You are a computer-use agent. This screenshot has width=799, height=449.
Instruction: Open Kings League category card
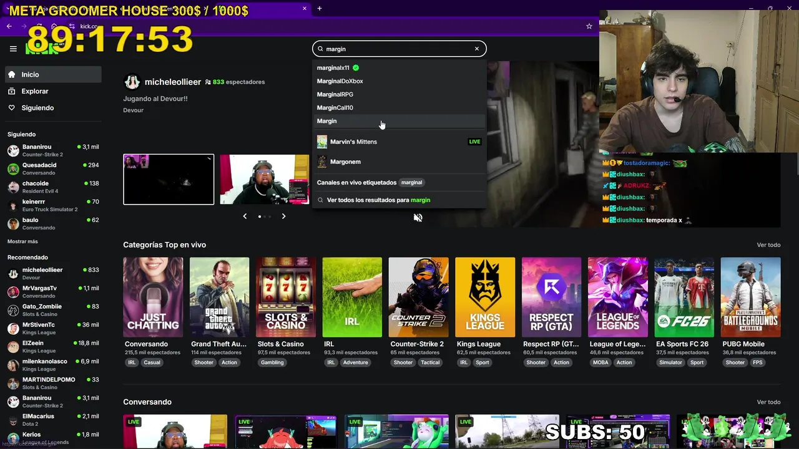485,297
